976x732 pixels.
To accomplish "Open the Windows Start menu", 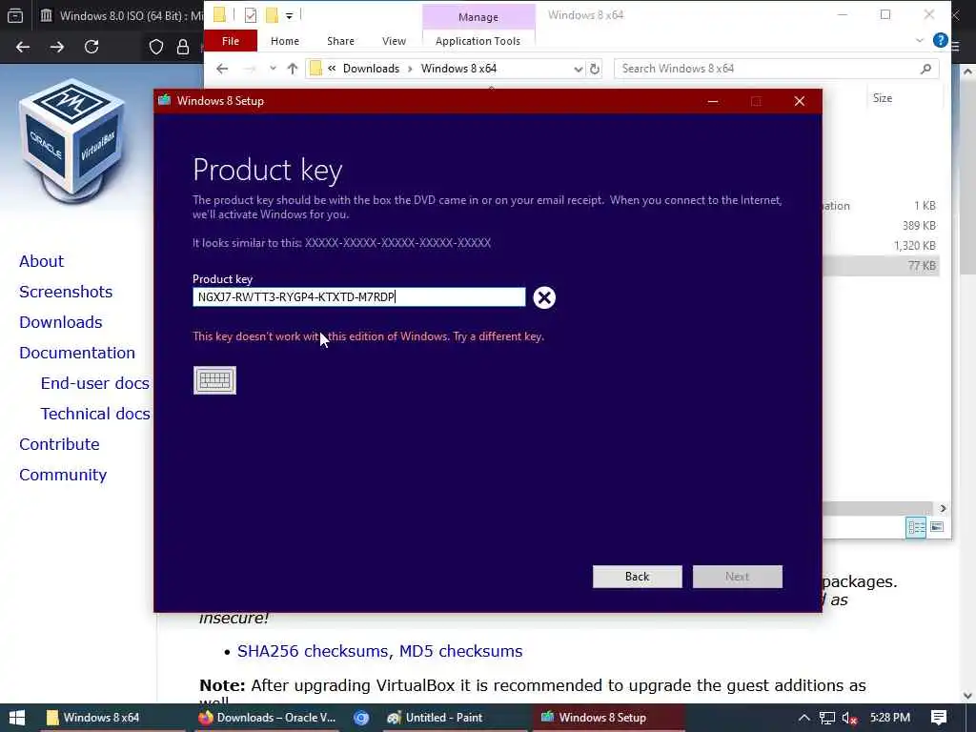I will [x=17, y=718].
